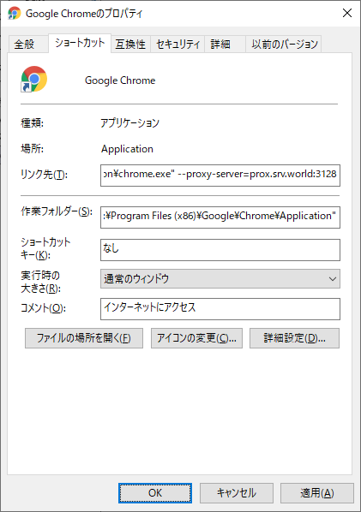Click the コメント input field
This screenshot has height=512, width=361.
pyautogui.click(x=220, y=309)
